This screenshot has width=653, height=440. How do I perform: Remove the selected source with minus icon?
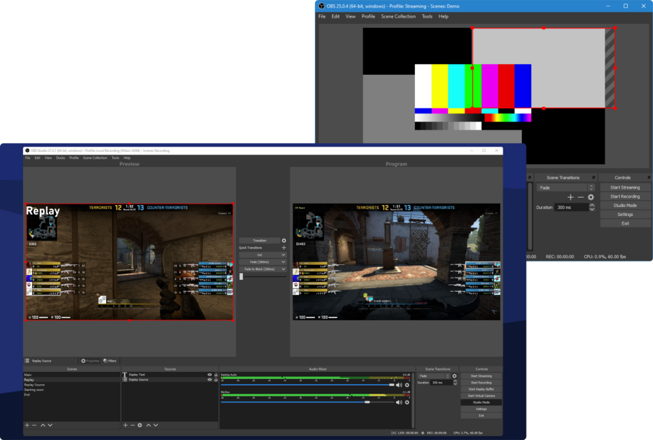(133, 425)
